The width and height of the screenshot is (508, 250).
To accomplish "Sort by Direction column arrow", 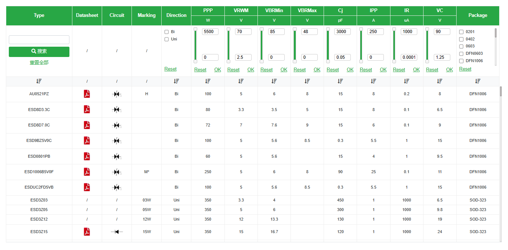I will (x=176, y=81).
